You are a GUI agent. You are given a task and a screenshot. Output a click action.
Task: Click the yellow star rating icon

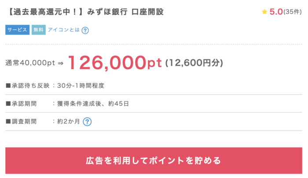(x=264, y=12)
